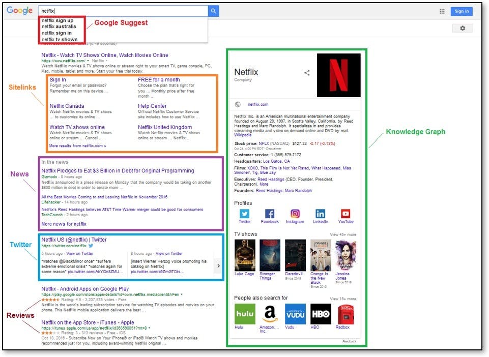Screen dimensions: 489x357
Task: Expand 'View 15+ more' people also search for
Action: point(343,299)
